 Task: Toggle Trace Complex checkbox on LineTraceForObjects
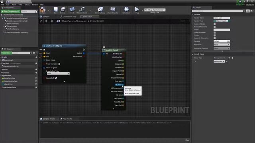click(x=59, y=64)
